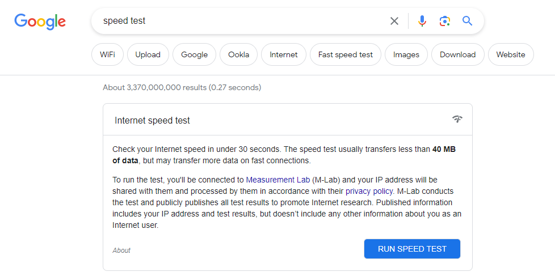Viewport: 555px width, 280px height.
Task: Click the speed test wifi gauge icon
Action: (x=457, y=119)
